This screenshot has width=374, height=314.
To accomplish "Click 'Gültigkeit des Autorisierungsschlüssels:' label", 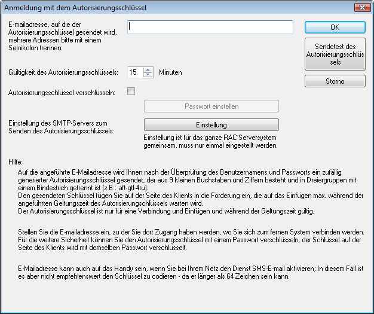I will 63,72.
